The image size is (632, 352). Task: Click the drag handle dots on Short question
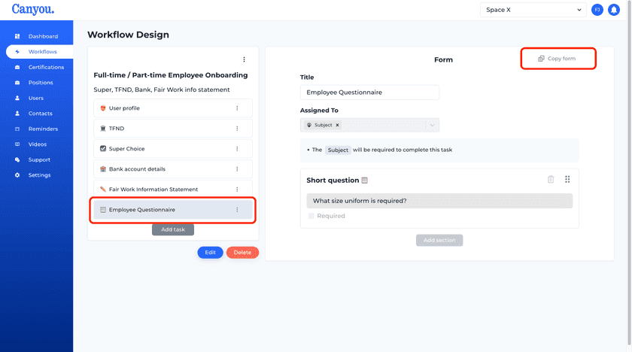567,179
